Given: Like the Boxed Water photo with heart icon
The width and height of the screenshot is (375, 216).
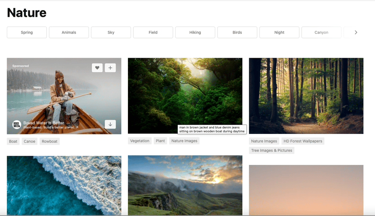Looking at the screenshot, I should click(x=97, y=68).
